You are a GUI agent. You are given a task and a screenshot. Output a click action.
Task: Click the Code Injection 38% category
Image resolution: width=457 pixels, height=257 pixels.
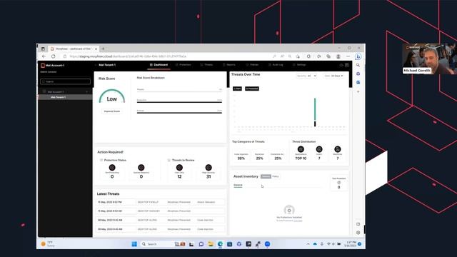tap(241, 156)
